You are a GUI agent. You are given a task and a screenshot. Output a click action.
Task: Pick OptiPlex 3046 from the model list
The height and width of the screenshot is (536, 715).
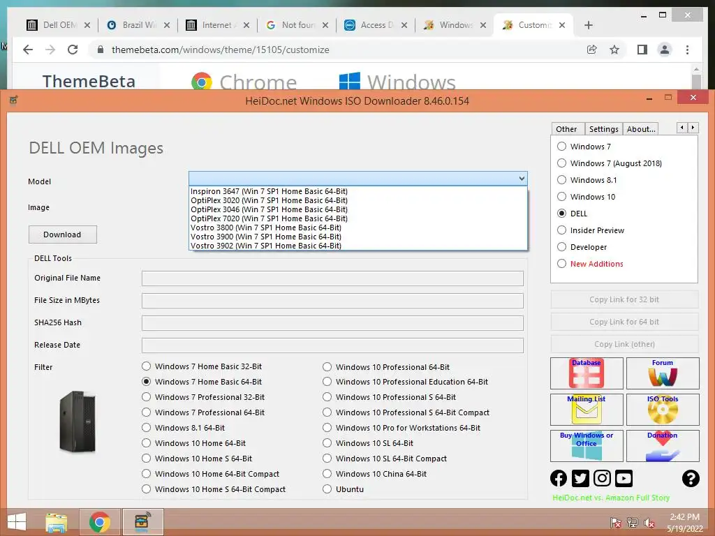click(358, 209)
